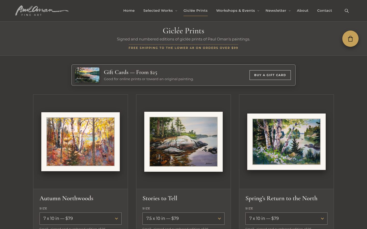Expand the Newsletter submenu chevron

[x=290, y=11]
